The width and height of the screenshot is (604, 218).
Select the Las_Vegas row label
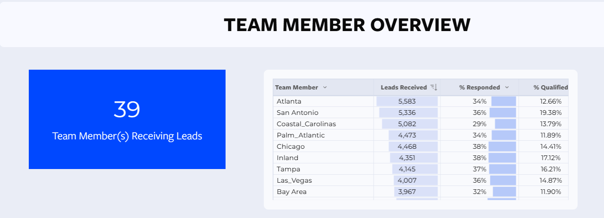pos(294,180)
